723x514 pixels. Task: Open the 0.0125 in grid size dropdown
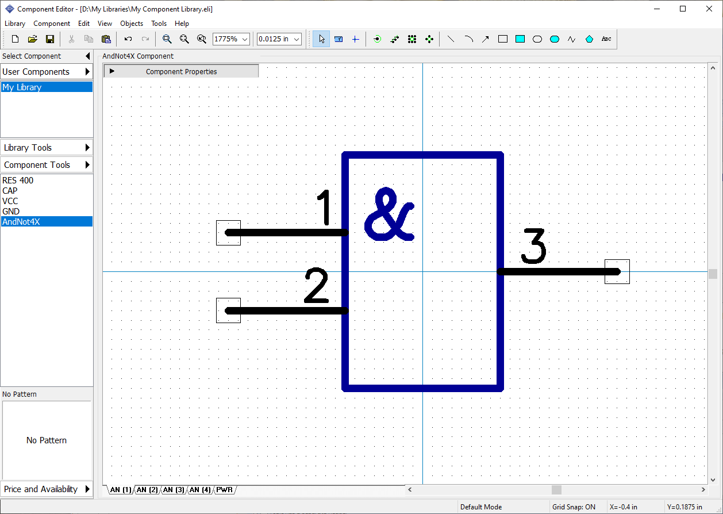pyautogui.click(x=297, y=39)
